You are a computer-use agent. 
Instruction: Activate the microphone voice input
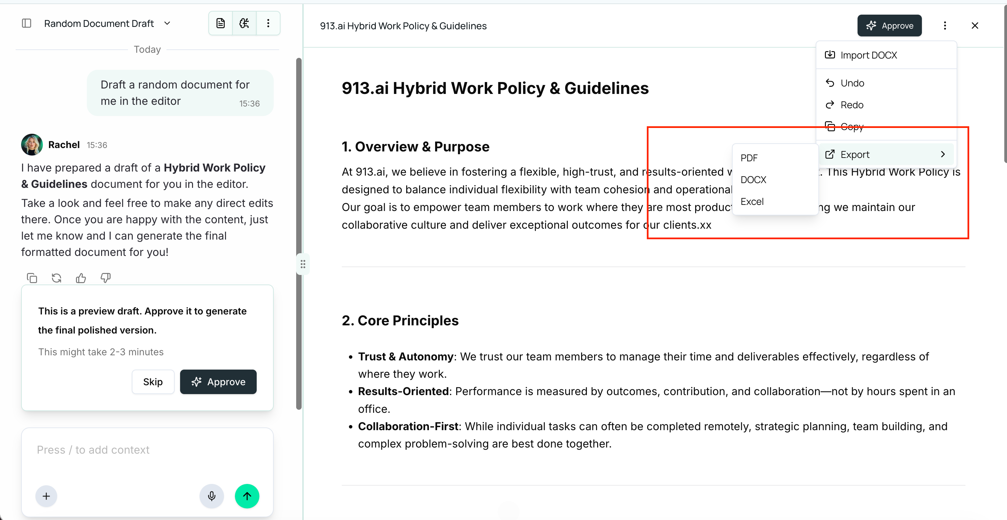(x=211, y=496)
